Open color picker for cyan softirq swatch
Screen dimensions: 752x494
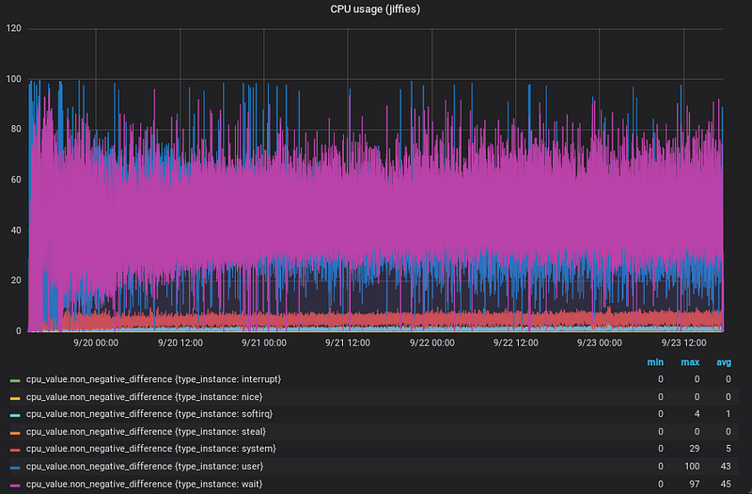[x=15, y=415]
